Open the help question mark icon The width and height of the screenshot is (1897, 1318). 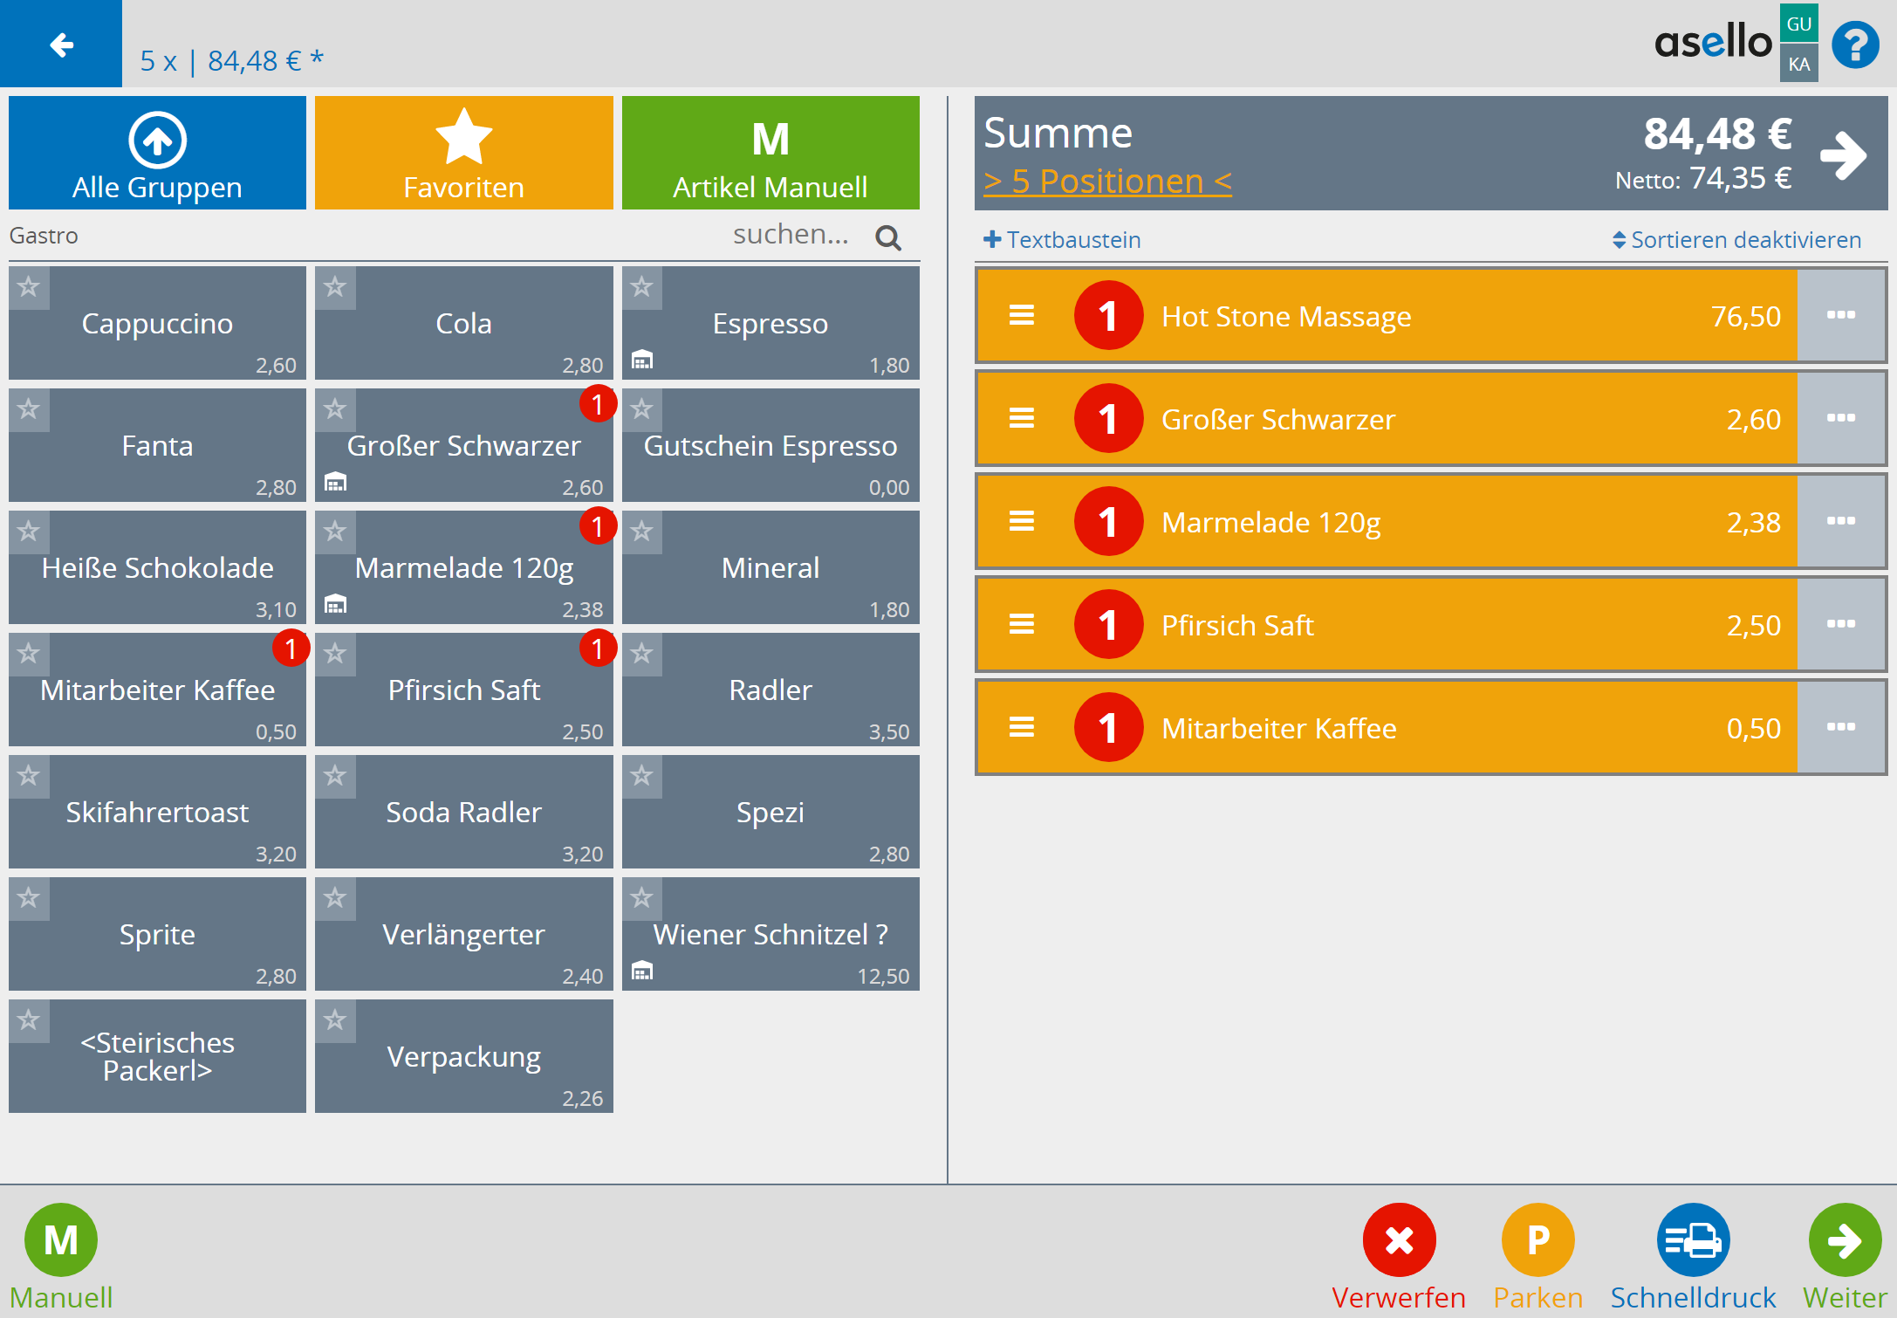[1855, 45]
